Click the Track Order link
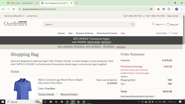 [161, 33]
